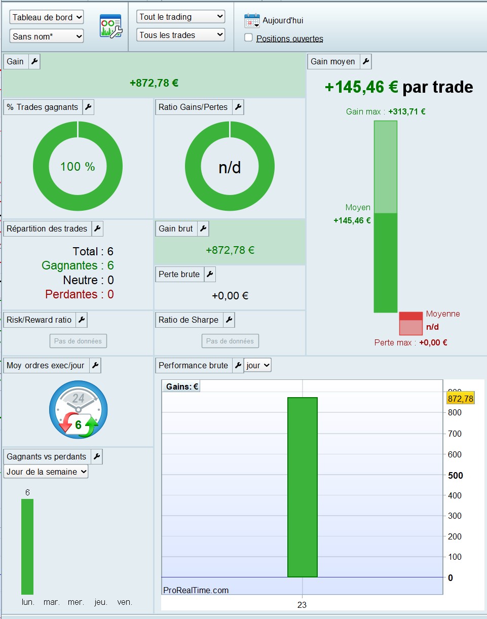Click the Répartition des trades title label
The width and height of the screenshot is (487, 619).
[48, 228]
